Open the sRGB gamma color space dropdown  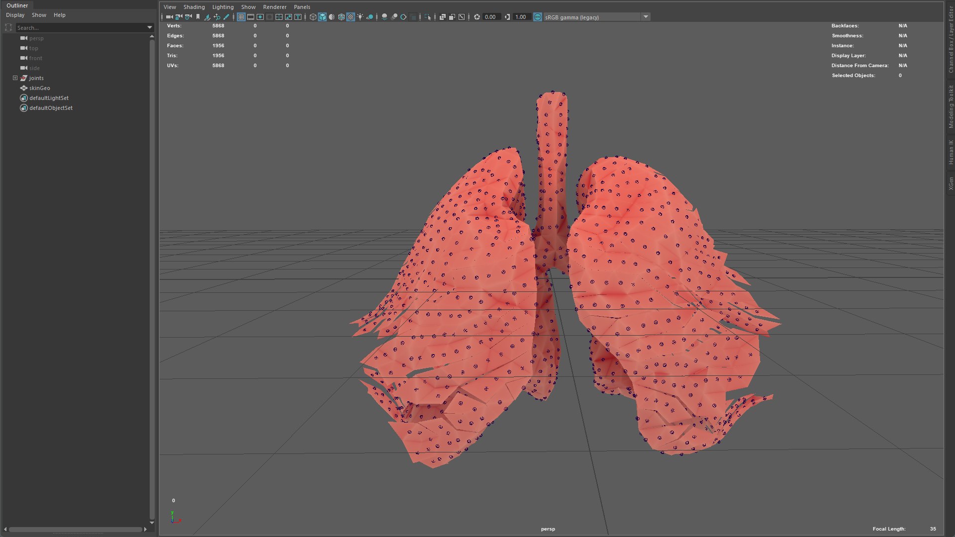point(646,17)
